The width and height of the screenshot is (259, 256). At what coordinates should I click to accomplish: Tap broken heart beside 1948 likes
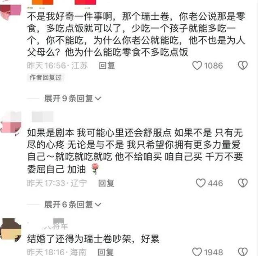(243, 252)
